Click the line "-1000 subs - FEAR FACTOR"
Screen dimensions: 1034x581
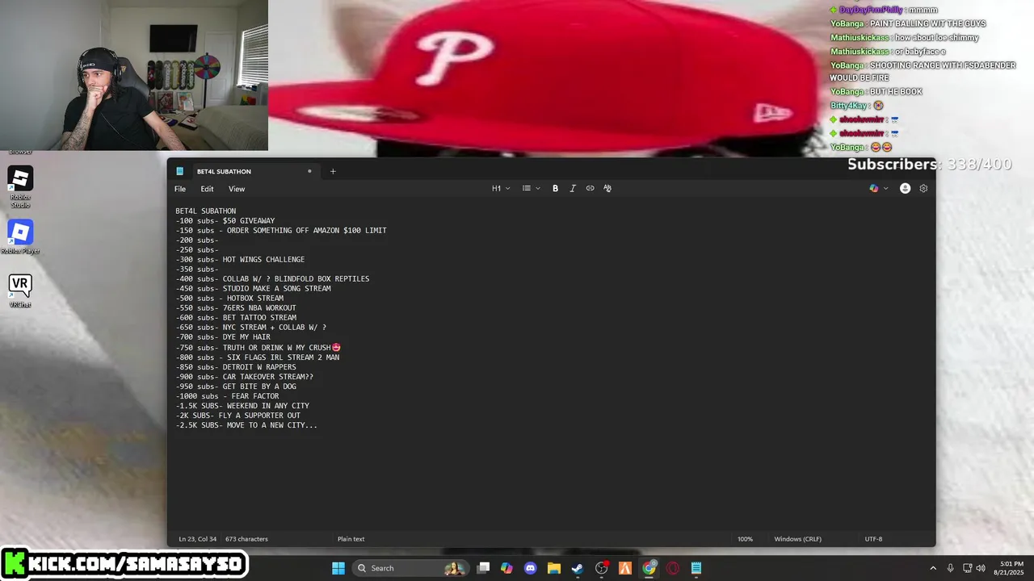tap(227, 396)
